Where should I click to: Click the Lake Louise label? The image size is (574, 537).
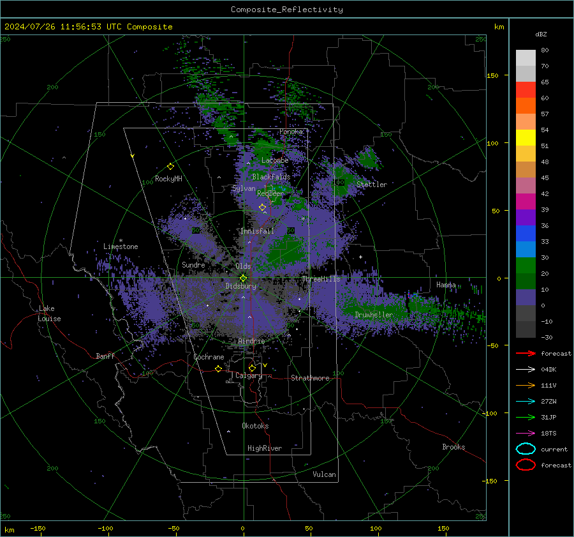click(49, 314)
